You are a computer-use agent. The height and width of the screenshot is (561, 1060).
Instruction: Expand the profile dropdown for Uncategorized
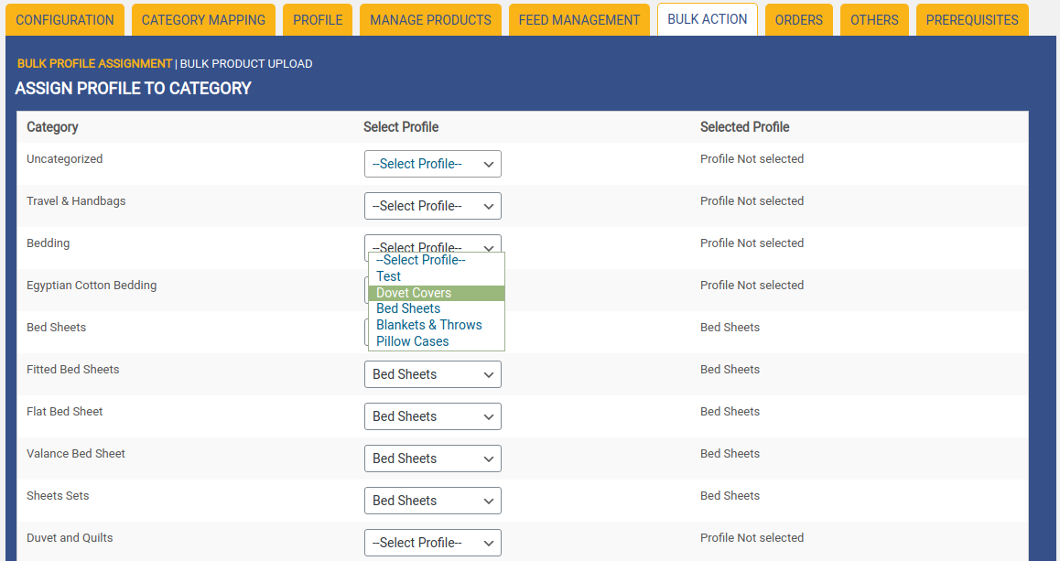click(432, 164)
